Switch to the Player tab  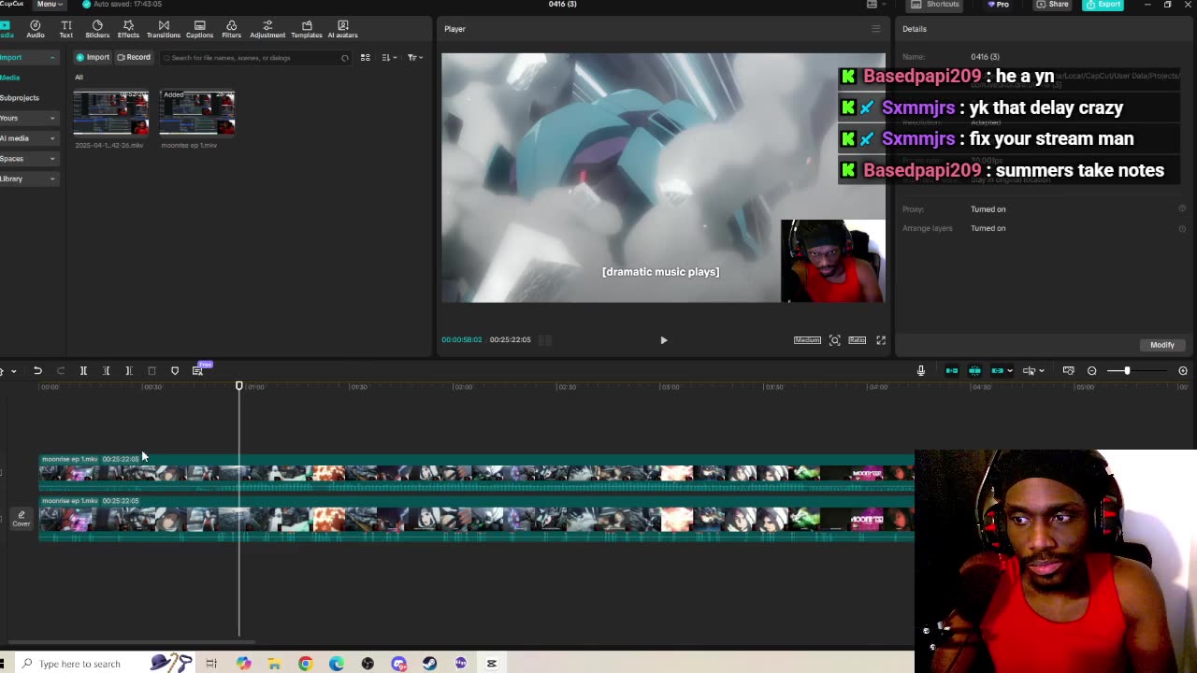point(454,29)
